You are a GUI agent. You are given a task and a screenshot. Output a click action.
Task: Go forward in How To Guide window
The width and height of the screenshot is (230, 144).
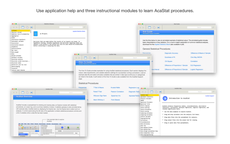79,58
